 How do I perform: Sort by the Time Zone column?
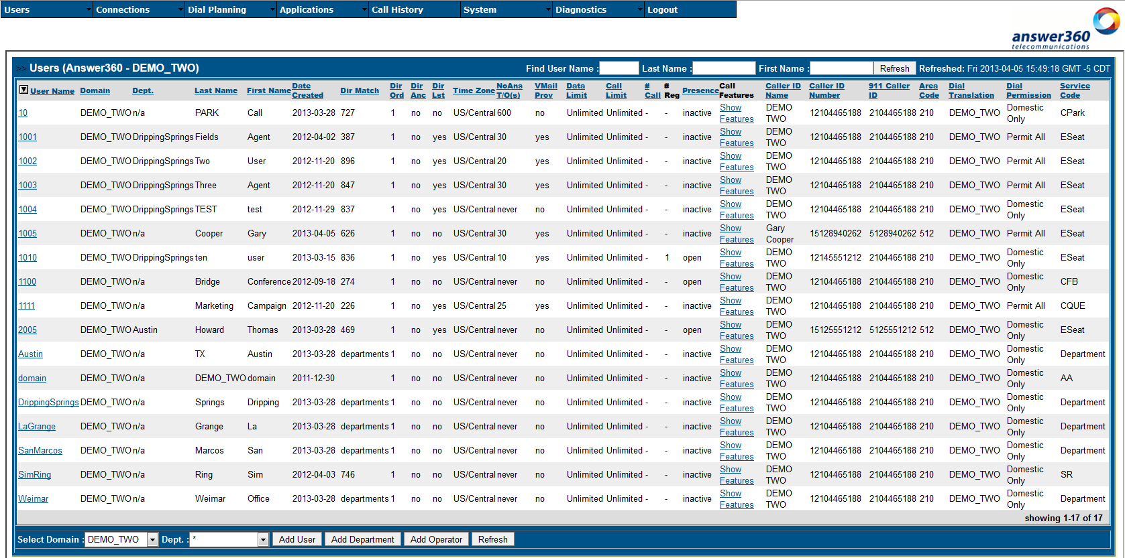coord(474,90)
